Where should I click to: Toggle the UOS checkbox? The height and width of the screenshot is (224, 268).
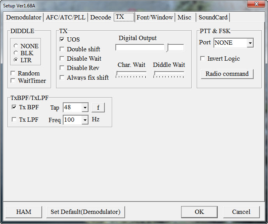click(x=62, y=40)
